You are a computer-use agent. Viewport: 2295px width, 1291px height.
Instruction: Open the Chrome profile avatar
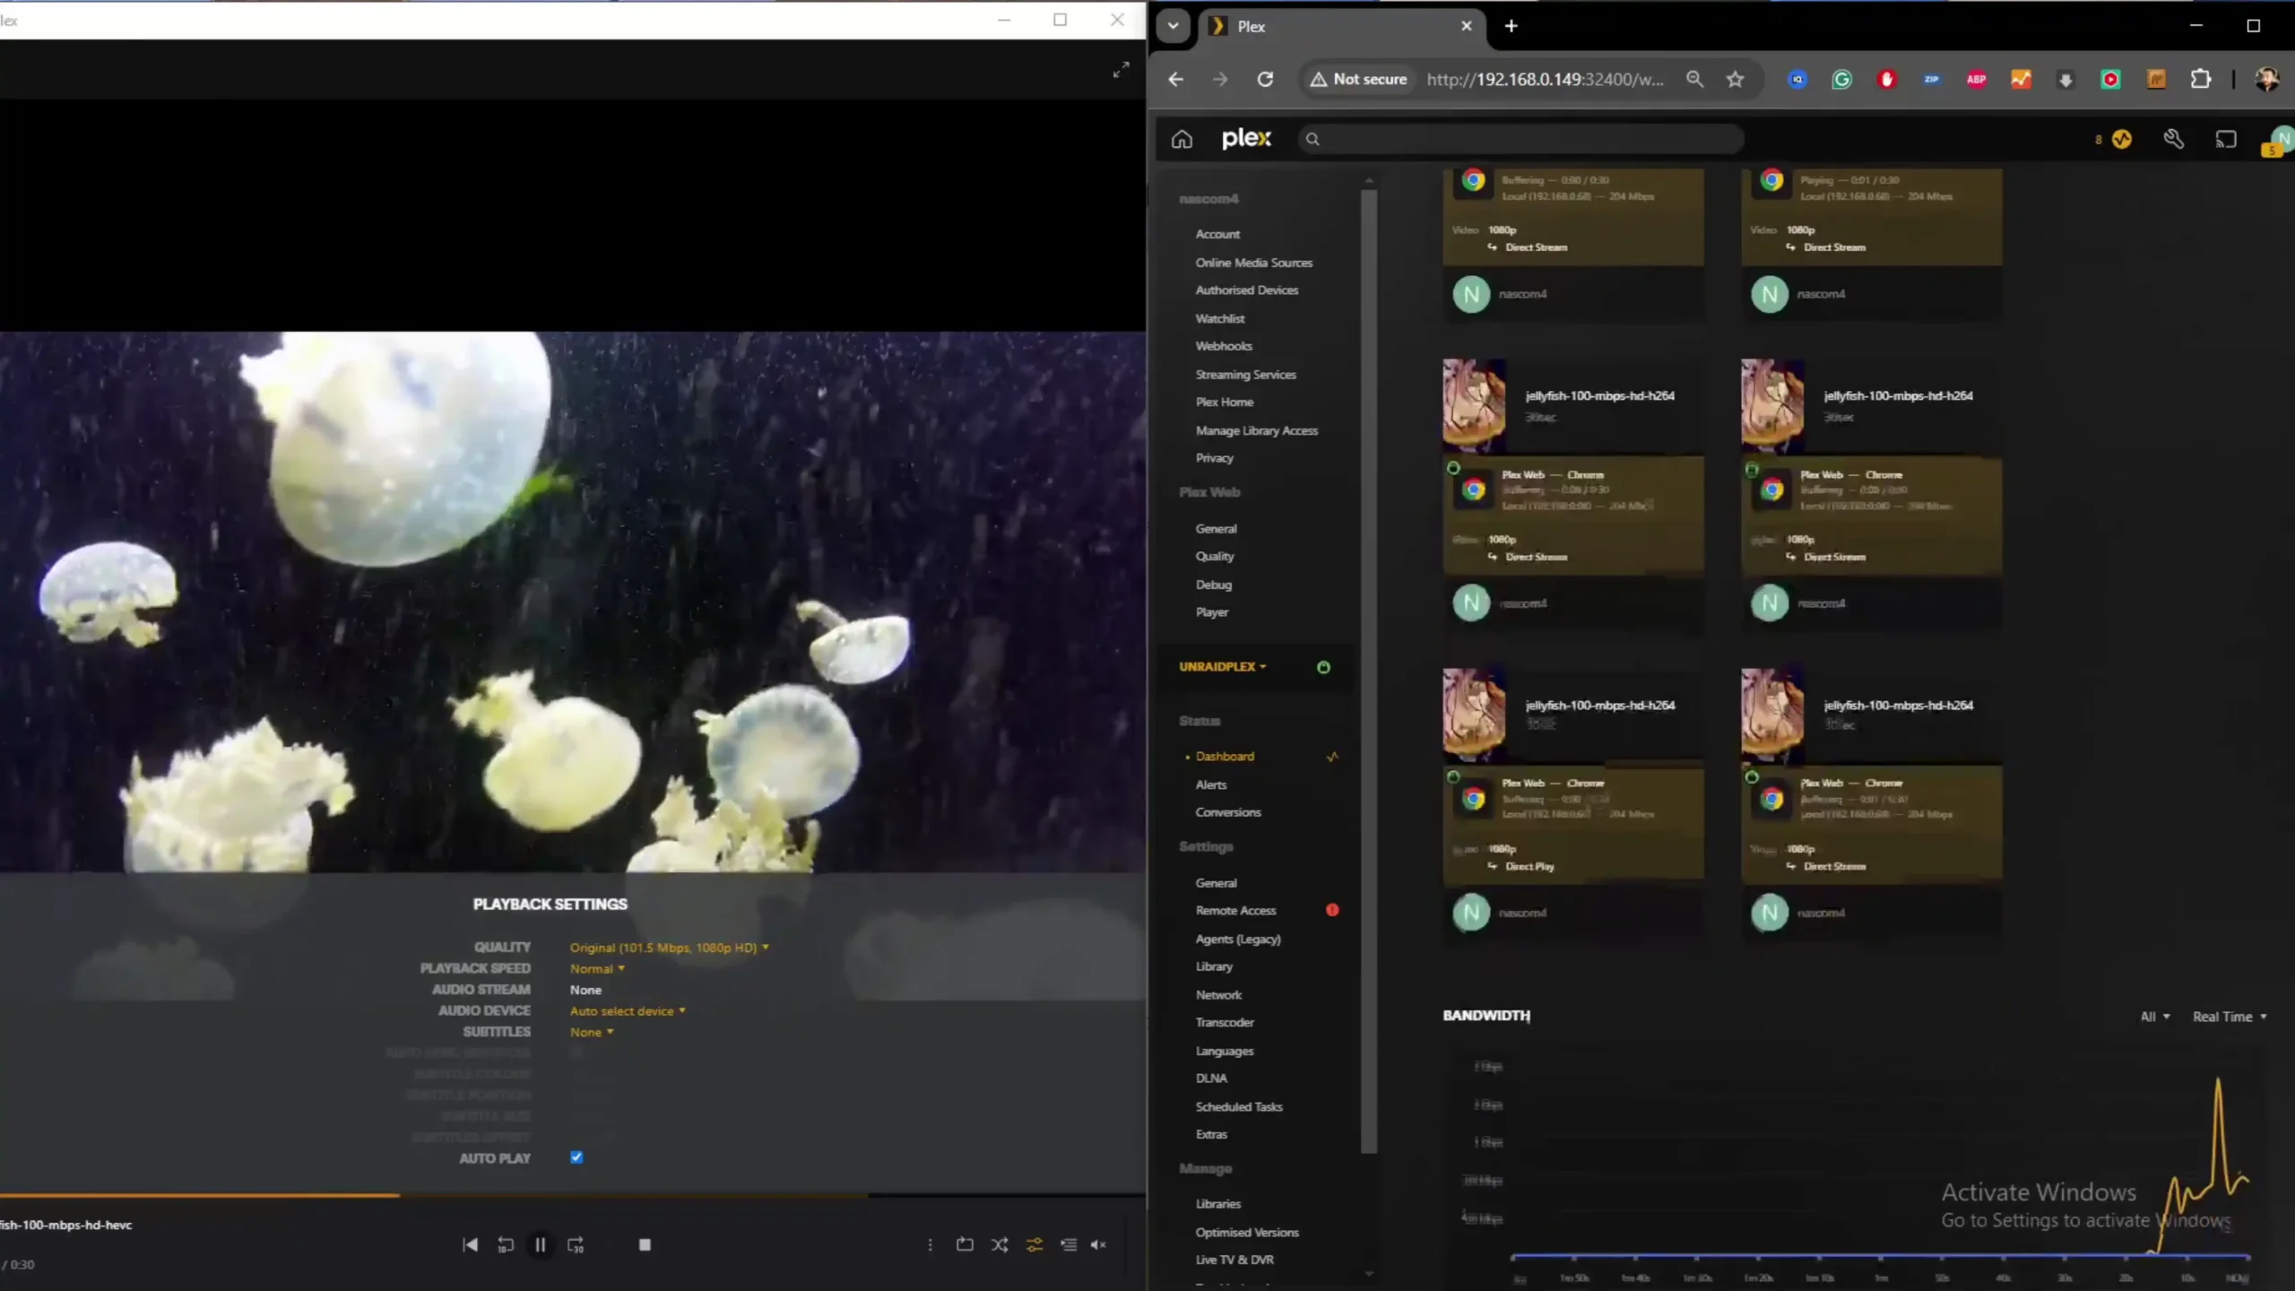(2267, 79)
